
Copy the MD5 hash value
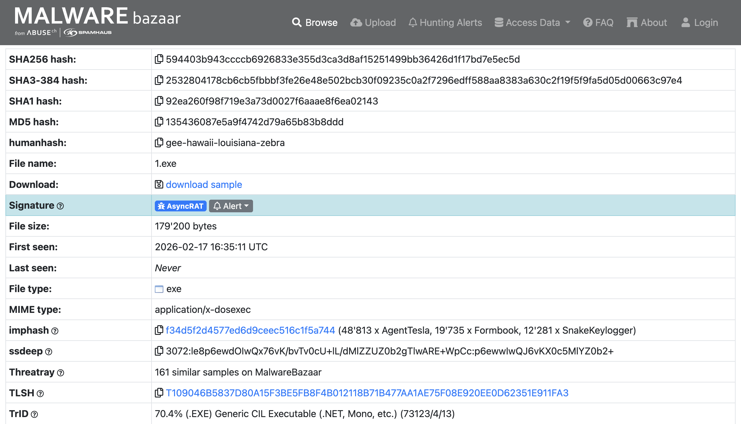point(159,122)
